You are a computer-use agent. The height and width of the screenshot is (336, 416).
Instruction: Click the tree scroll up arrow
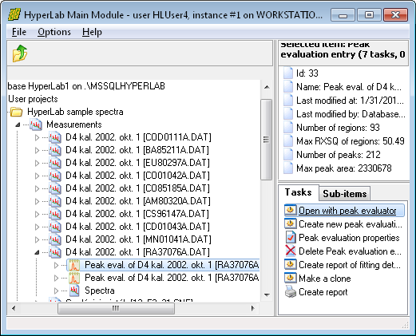tap(267, 87)
